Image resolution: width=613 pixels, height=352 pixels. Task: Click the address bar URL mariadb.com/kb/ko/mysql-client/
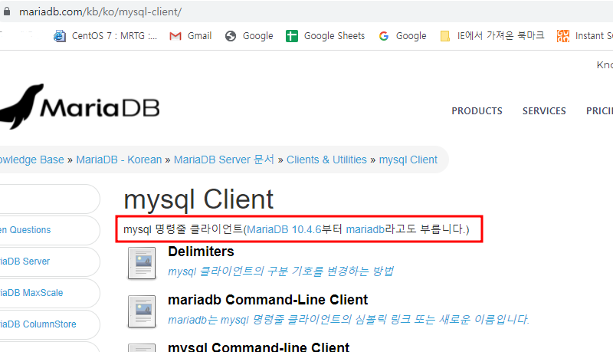(100, 12)
